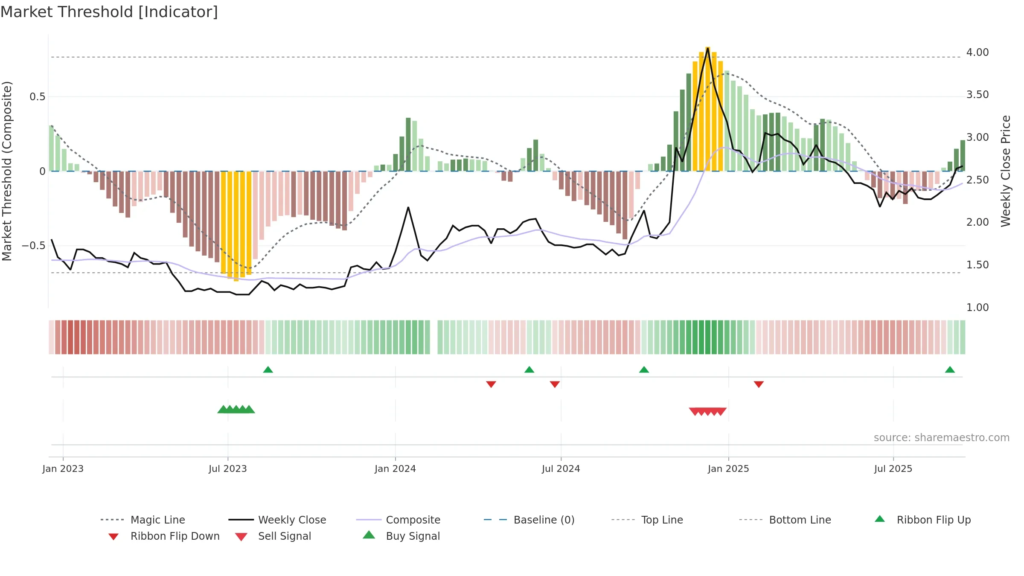Click the Weekly Close Price axis title
The image size is (1024, 576).
click(1006, 171)
